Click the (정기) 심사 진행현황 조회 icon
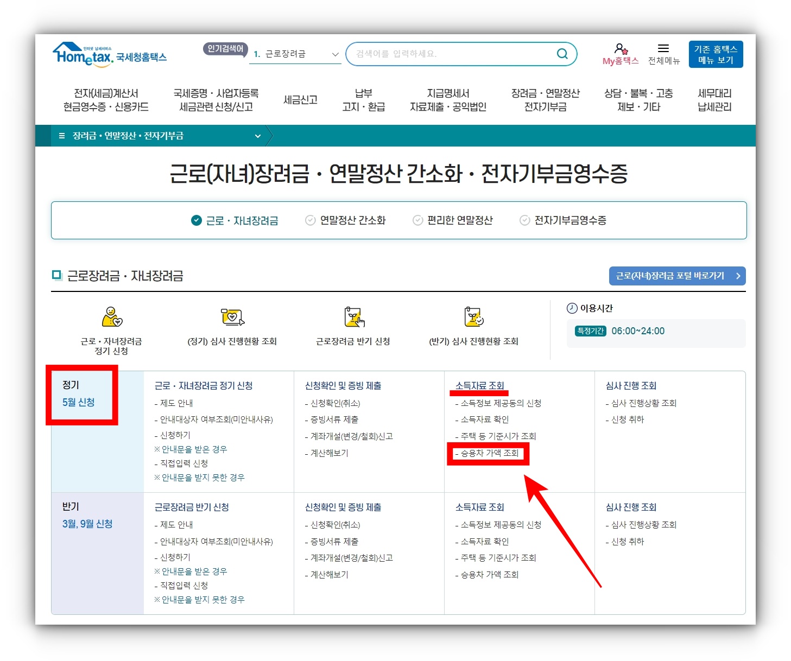Image resolution: width=791 pixels, height=661 pixels. point(232,316)
